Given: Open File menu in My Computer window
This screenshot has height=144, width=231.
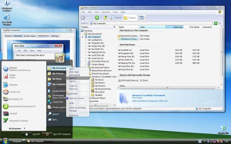Looking at the screenshot, I should [83, 12].
